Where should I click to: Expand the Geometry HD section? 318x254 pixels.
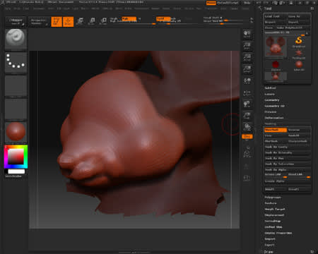click(274, 106)
